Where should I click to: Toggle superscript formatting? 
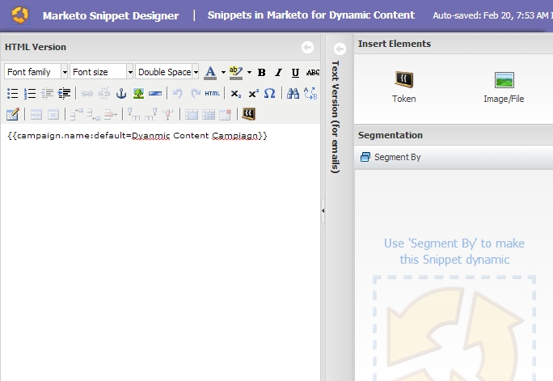click(253, 94)
